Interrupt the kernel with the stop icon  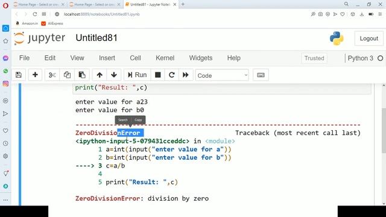[x=158, y=75]
